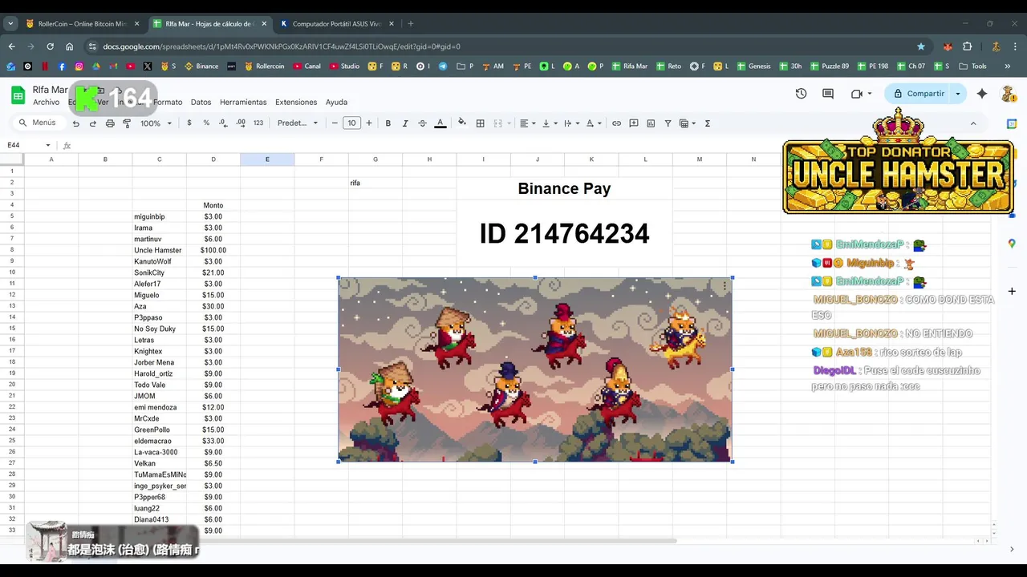This screenshot has width=1027, height=577.
Task: Open the text color picker
Action: 440,123
